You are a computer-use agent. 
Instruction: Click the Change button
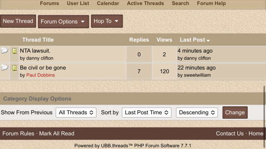[235, 113]
